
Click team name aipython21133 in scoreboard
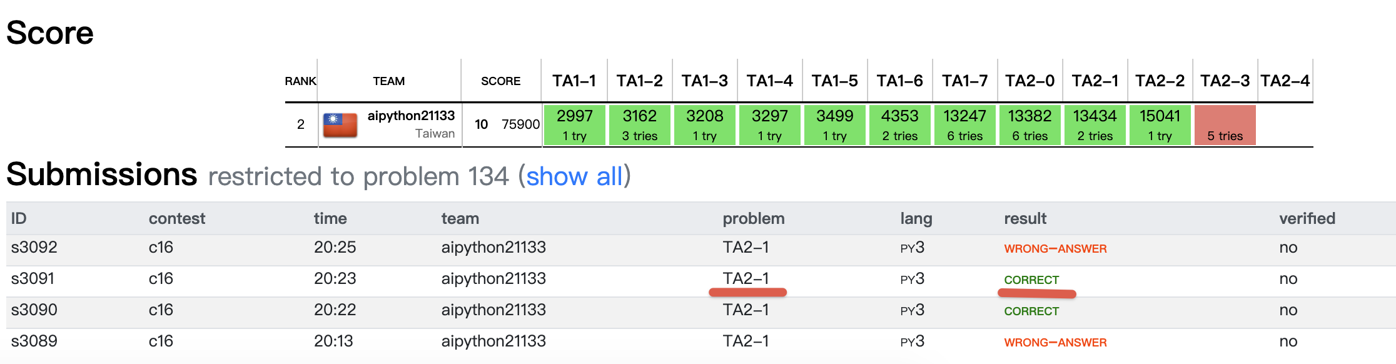411,116
